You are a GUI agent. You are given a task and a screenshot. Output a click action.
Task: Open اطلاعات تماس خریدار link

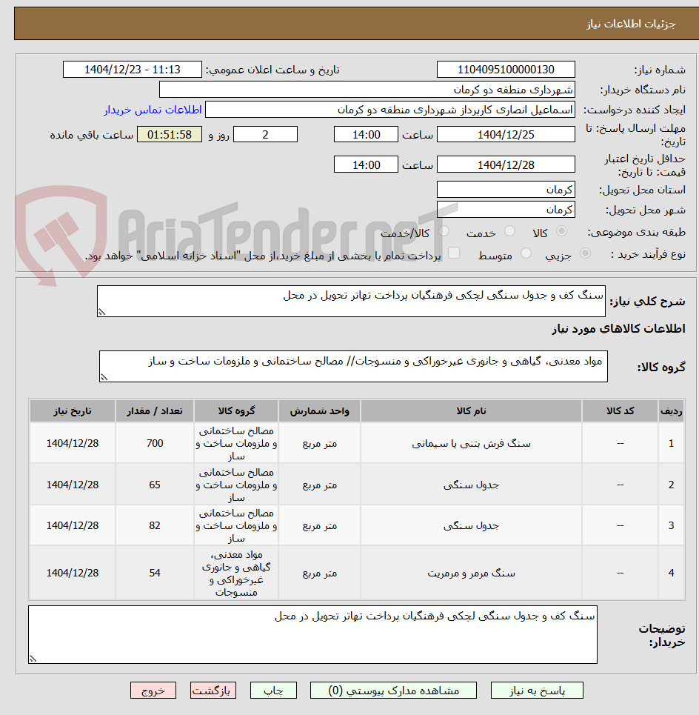[x=153, y=110]
